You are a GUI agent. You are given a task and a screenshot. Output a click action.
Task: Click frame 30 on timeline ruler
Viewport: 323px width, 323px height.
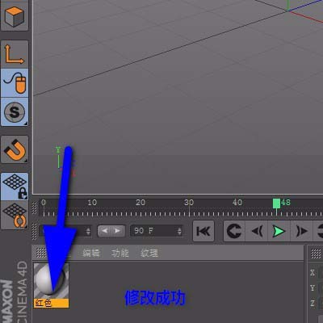click(x=189, y=203)
